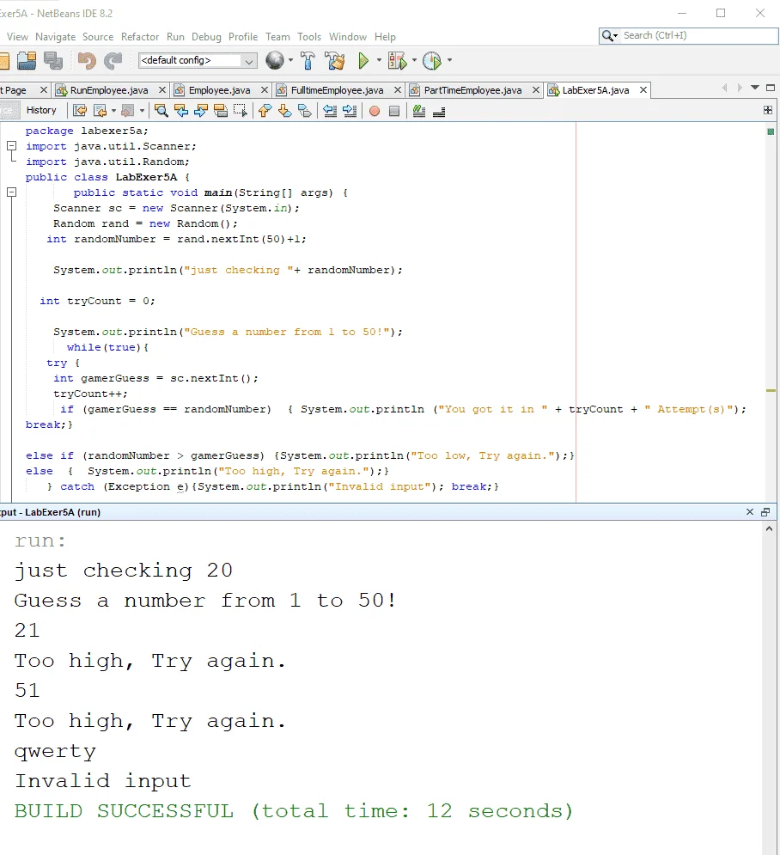Find previous occurrence icon

181,111
